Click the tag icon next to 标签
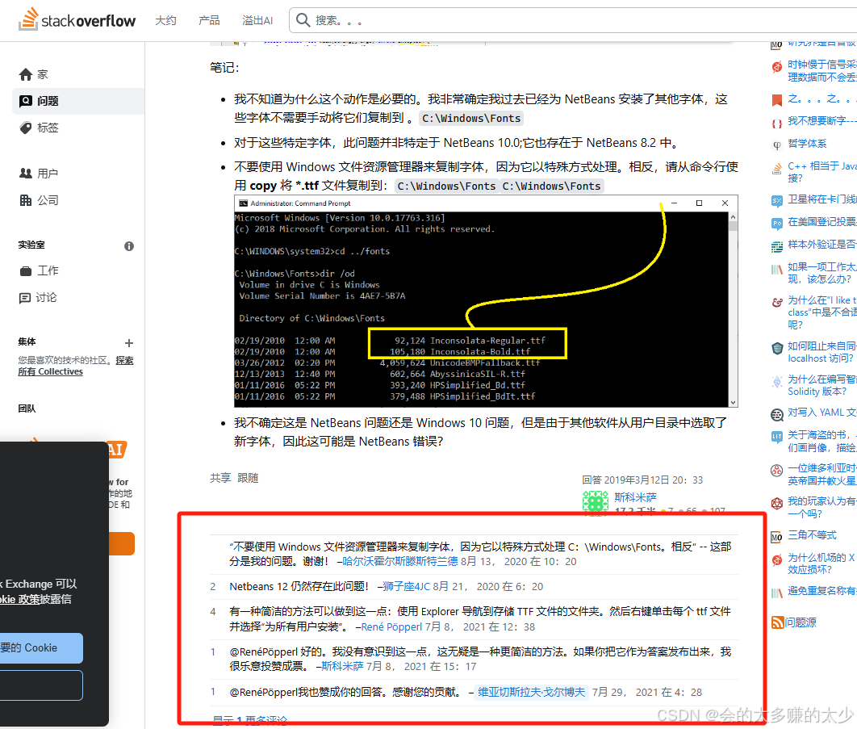Screen dimensions: 857x729 26,128
